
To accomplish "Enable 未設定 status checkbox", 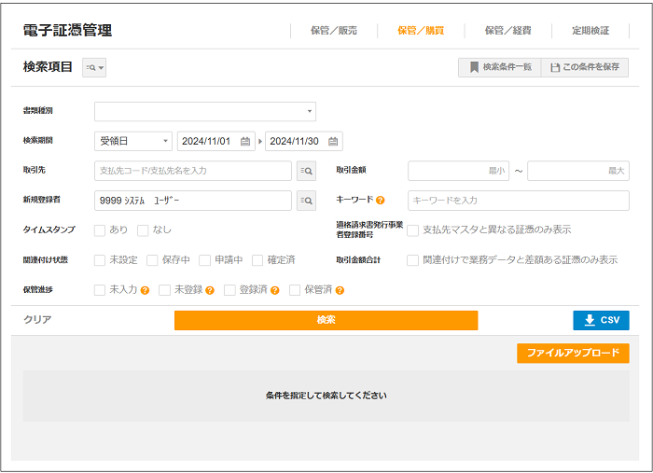I will coord(100,260).
